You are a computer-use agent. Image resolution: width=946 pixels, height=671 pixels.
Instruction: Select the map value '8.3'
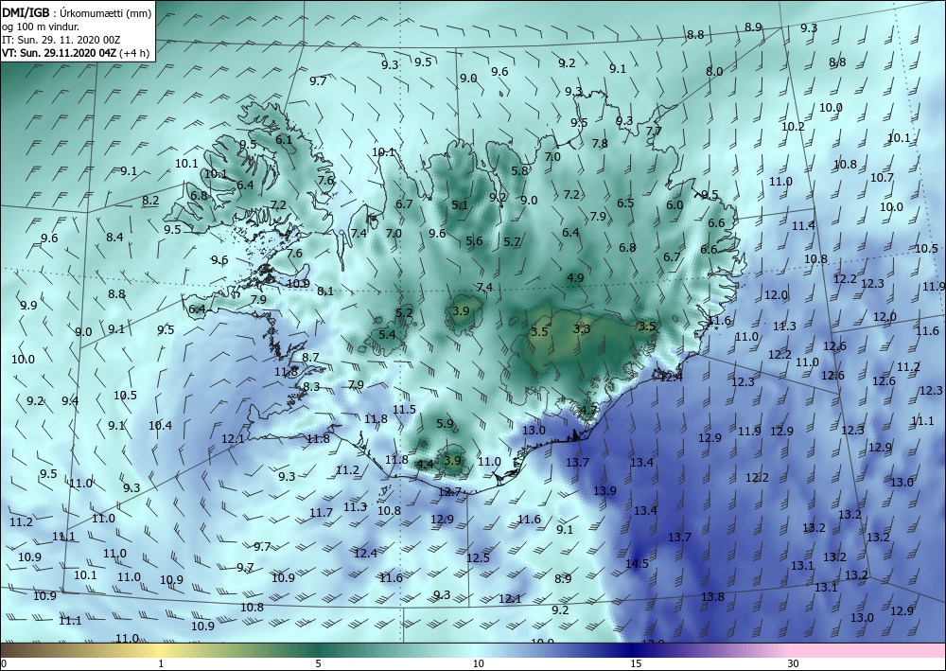pos(311,386)
